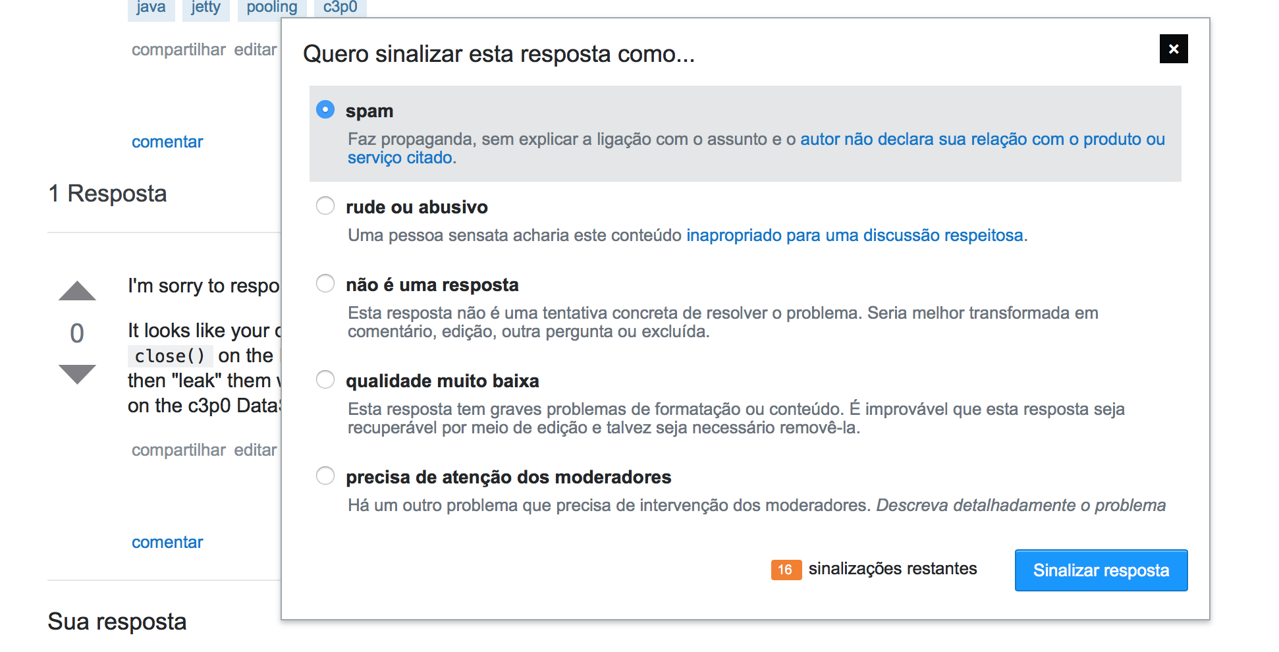Click the java tag
This screenshot has height=652, width=1279.
(151, 9)
